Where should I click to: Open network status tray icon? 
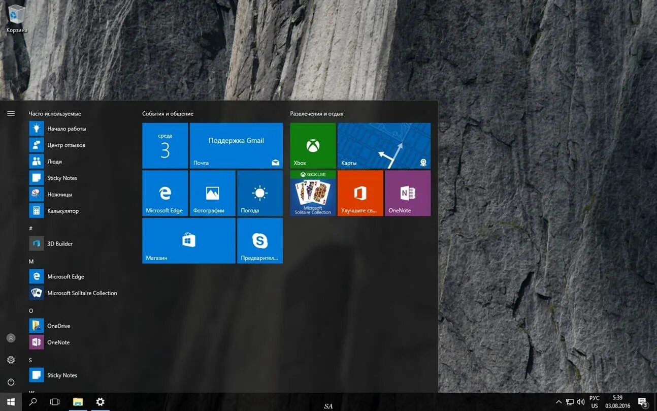(x=570, y=402)
